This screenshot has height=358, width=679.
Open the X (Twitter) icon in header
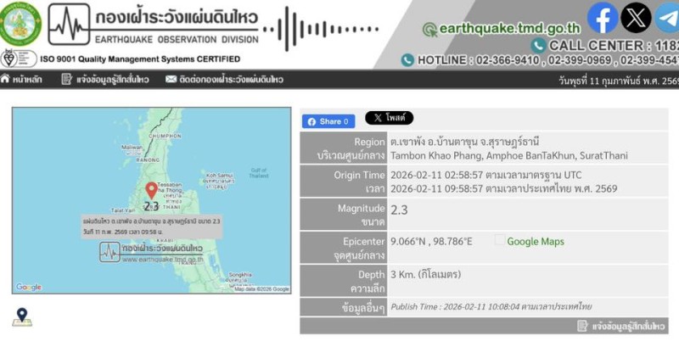click(636, 18)
